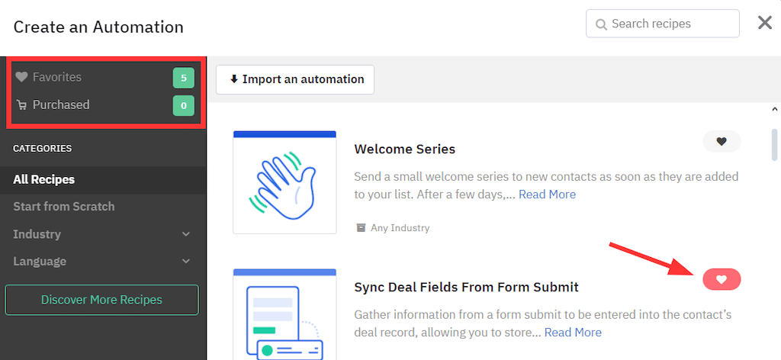Click the Favorites heart icon in sidebar
The height and width of the screenshot is (360, 781).
[21, 77]
